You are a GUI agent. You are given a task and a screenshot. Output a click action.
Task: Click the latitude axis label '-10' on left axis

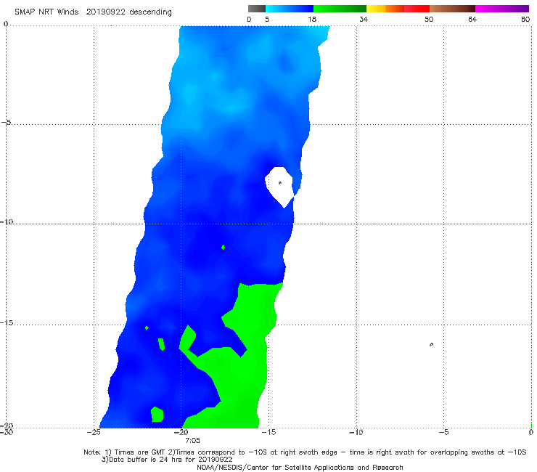coord(7,221)
